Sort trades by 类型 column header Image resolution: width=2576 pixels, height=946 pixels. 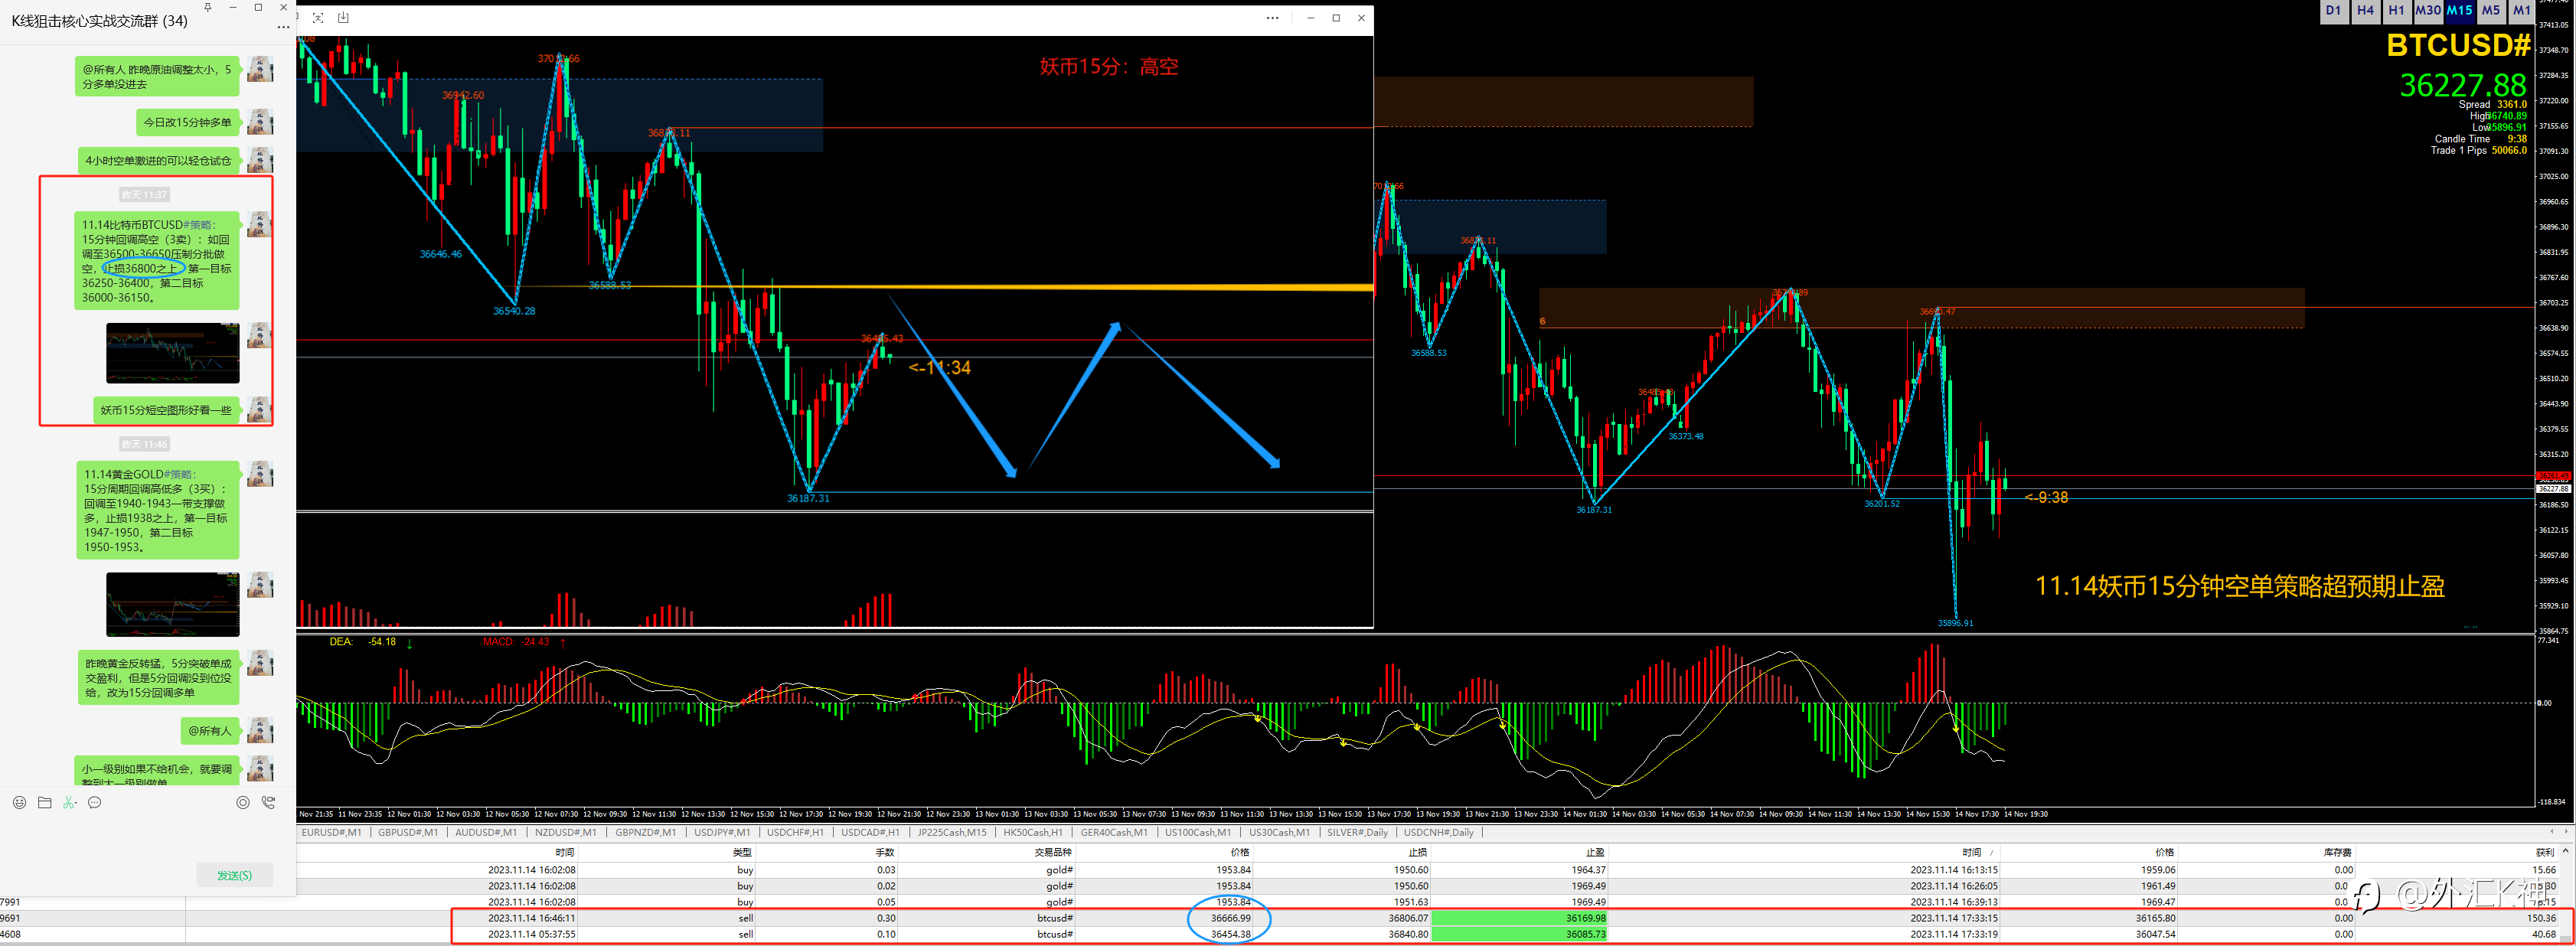tap(742, 853)
